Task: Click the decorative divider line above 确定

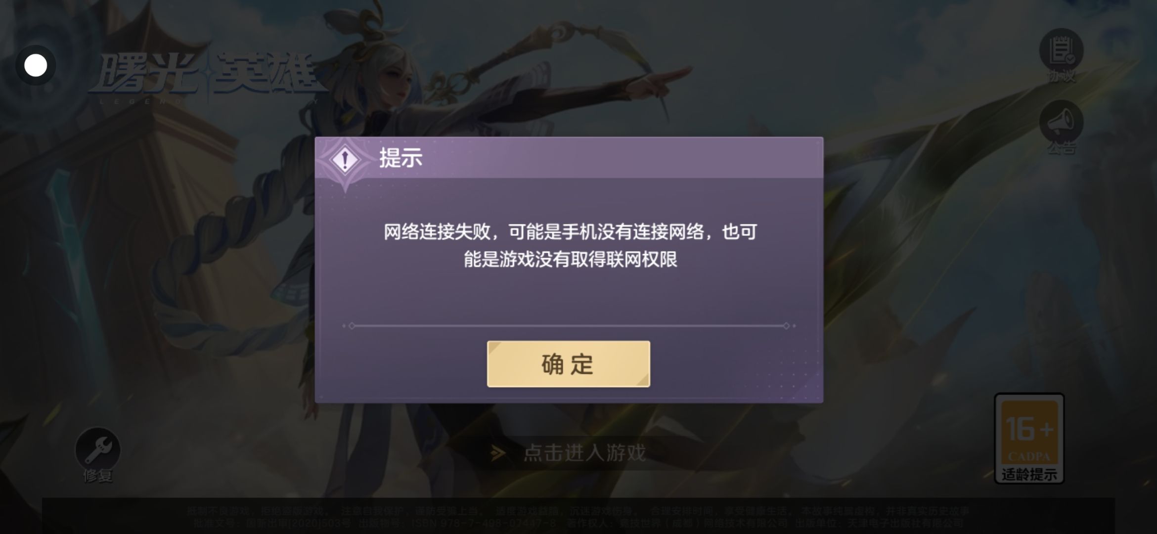Action: (x=569, y=326)
